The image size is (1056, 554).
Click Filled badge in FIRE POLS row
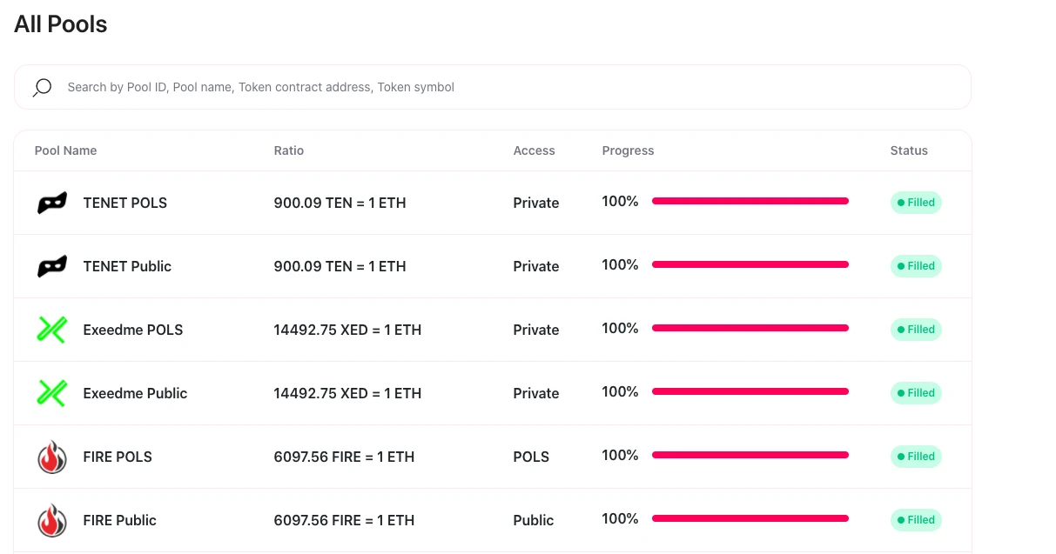[916, 457]
